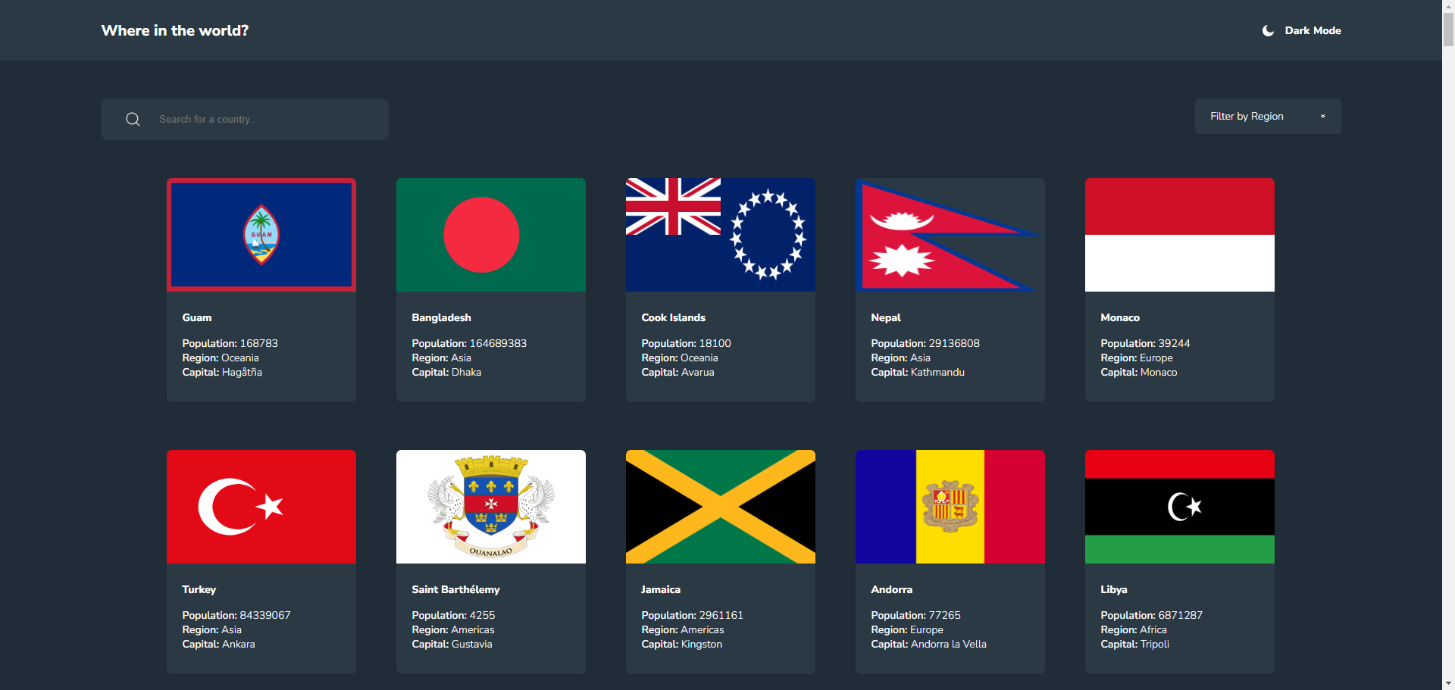Open the Turkey flag card

coord(261,507)
